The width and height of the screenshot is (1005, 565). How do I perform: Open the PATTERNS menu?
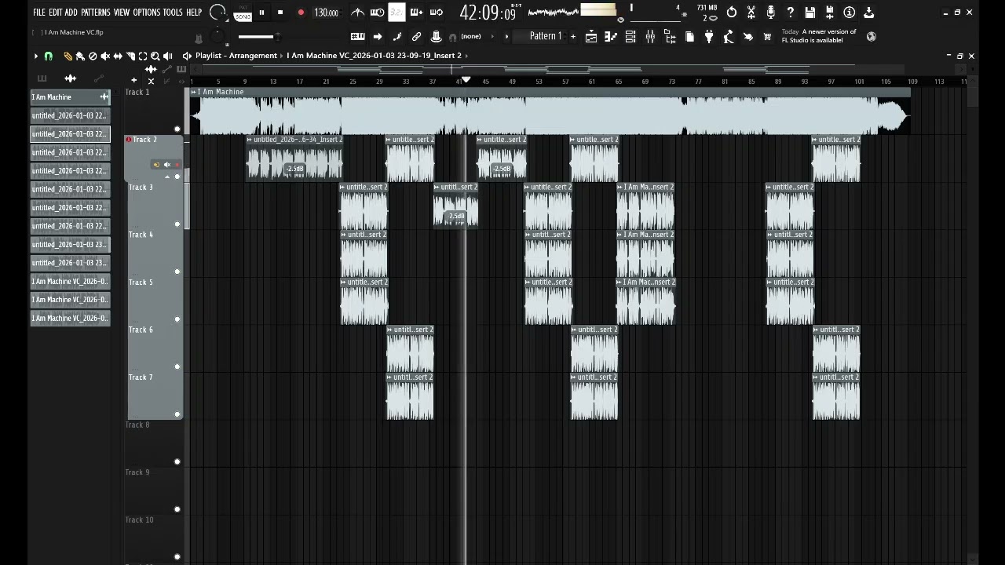[96, 13]
